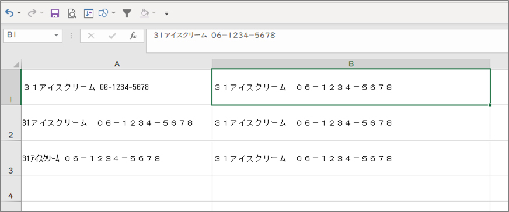Click the Select All corner triangle
Screen dimensions: 509x212
tap(16, 65)
